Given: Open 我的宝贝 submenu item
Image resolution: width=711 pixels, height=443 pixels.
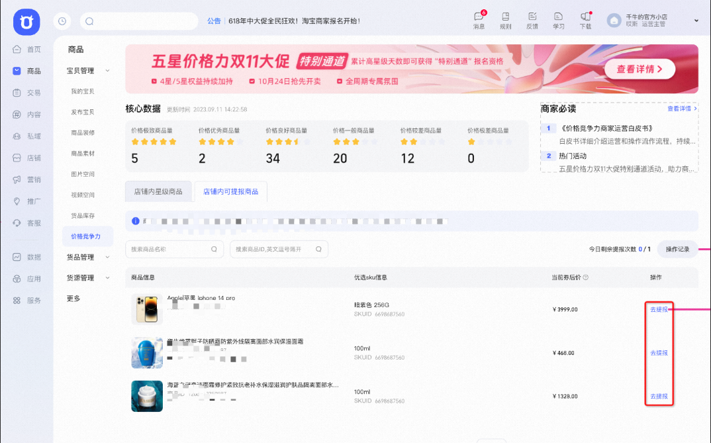Looking at the screenshot, I should click(x=83, y=91).
